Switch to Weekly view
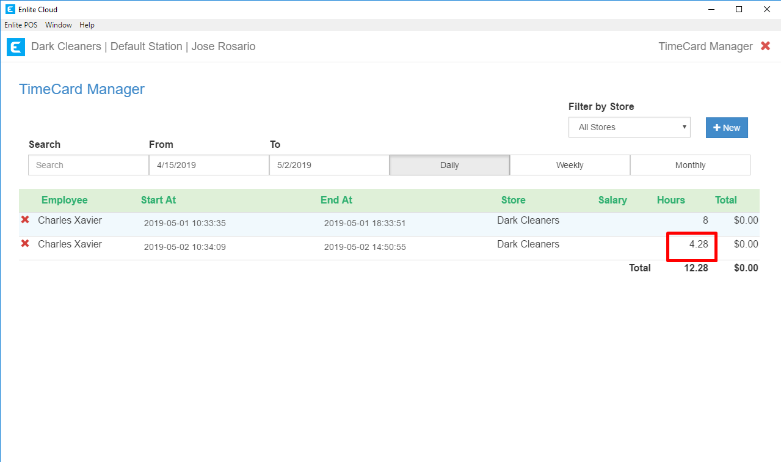Screen dimensions: 781x462 570,165
